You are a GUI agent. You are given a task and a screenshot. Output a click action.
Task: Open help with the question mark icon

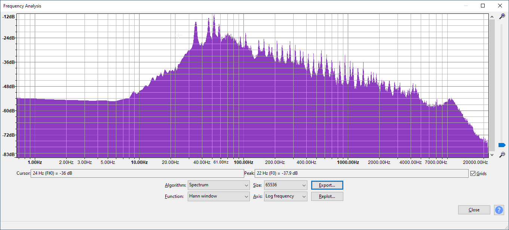point(499,210)
